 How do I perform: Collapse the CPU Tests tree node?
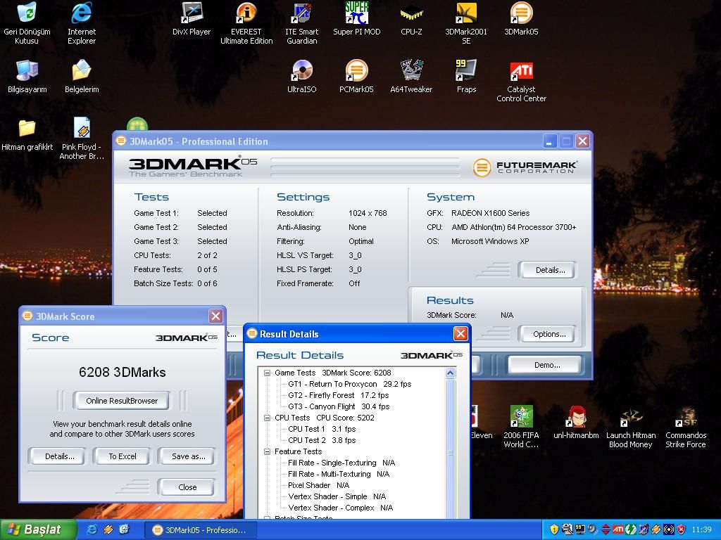[x=267, y=418]
